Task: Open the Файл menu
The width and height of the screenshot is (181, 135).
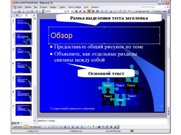Action: pyautogui.click(x=20, y=7)
